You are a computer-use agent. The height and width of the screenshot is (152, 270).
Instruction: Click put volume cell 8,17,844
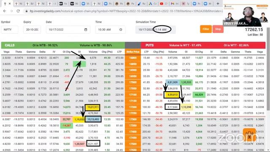[x=173, y=107]
